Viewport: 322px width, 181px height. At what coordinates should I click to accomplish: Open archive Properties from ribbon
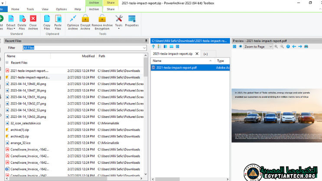pyautogui.click(x=132, y=21)
